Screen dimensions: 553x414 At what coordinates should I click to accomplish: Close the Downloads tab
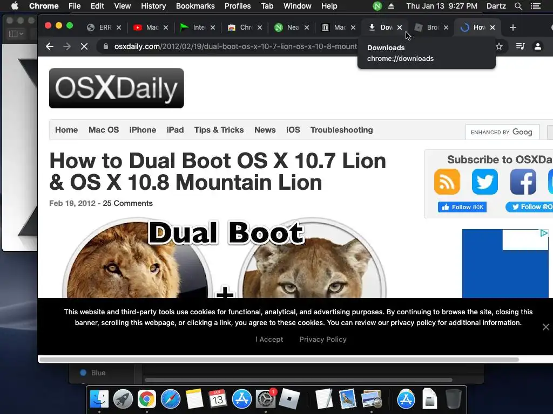[400, 27]
